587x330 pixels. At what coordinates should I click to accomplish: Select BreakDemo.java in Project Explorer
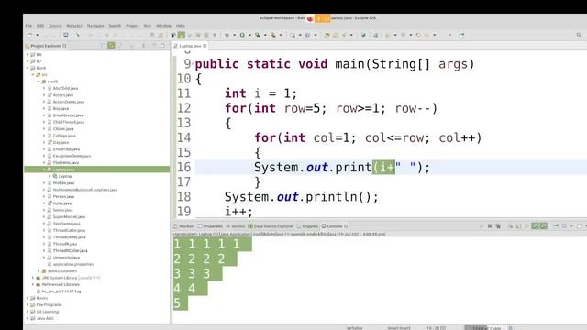click(x=68, y=115)
